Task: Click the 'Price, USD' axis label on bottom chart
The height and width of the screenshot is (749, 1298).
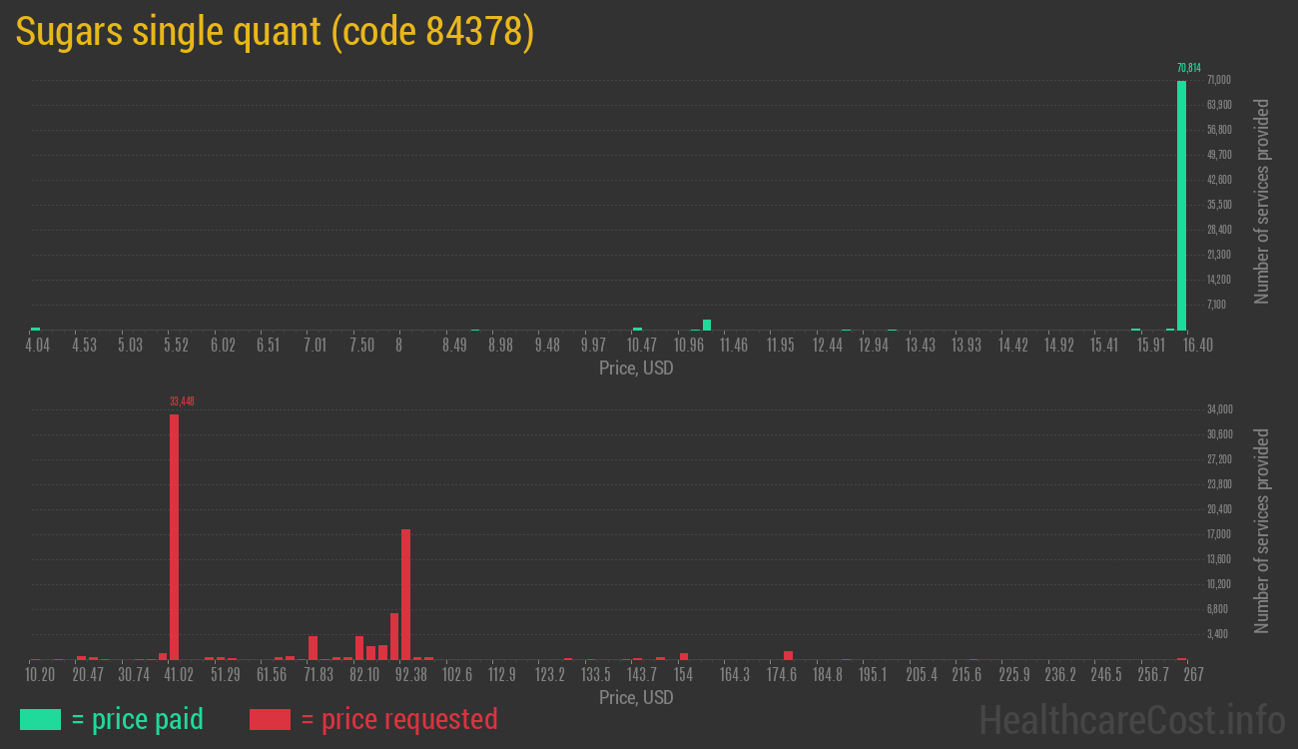Action: pos(636,698)
